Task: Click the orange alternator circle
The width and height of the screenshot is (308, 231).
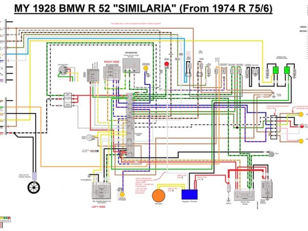Action: 158,195
